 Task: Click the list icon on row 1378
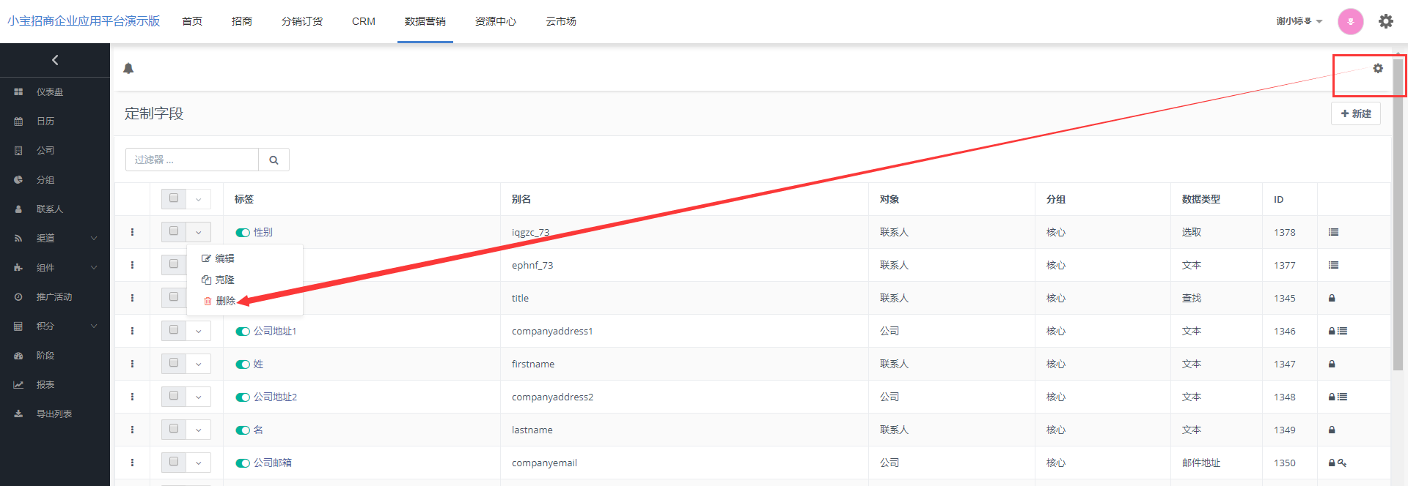(1333, 232)
